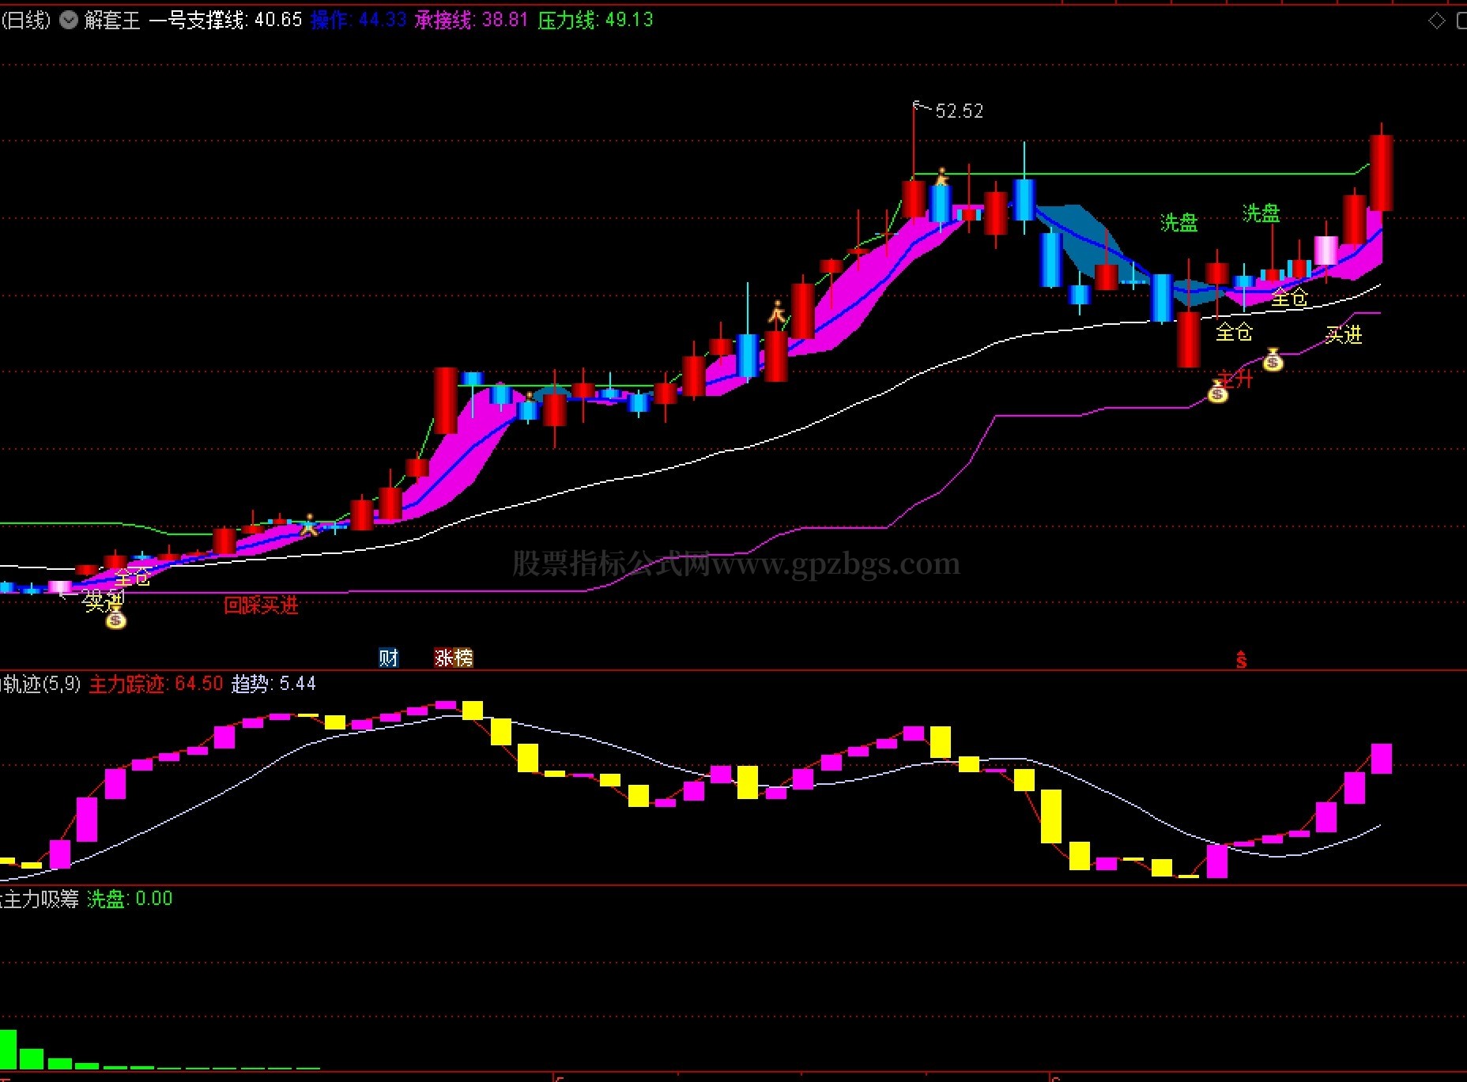This screenshot has width=1467, height=1082.
Task: Click the leftmost running-person signal icon
Action: (x=309, y=524)
